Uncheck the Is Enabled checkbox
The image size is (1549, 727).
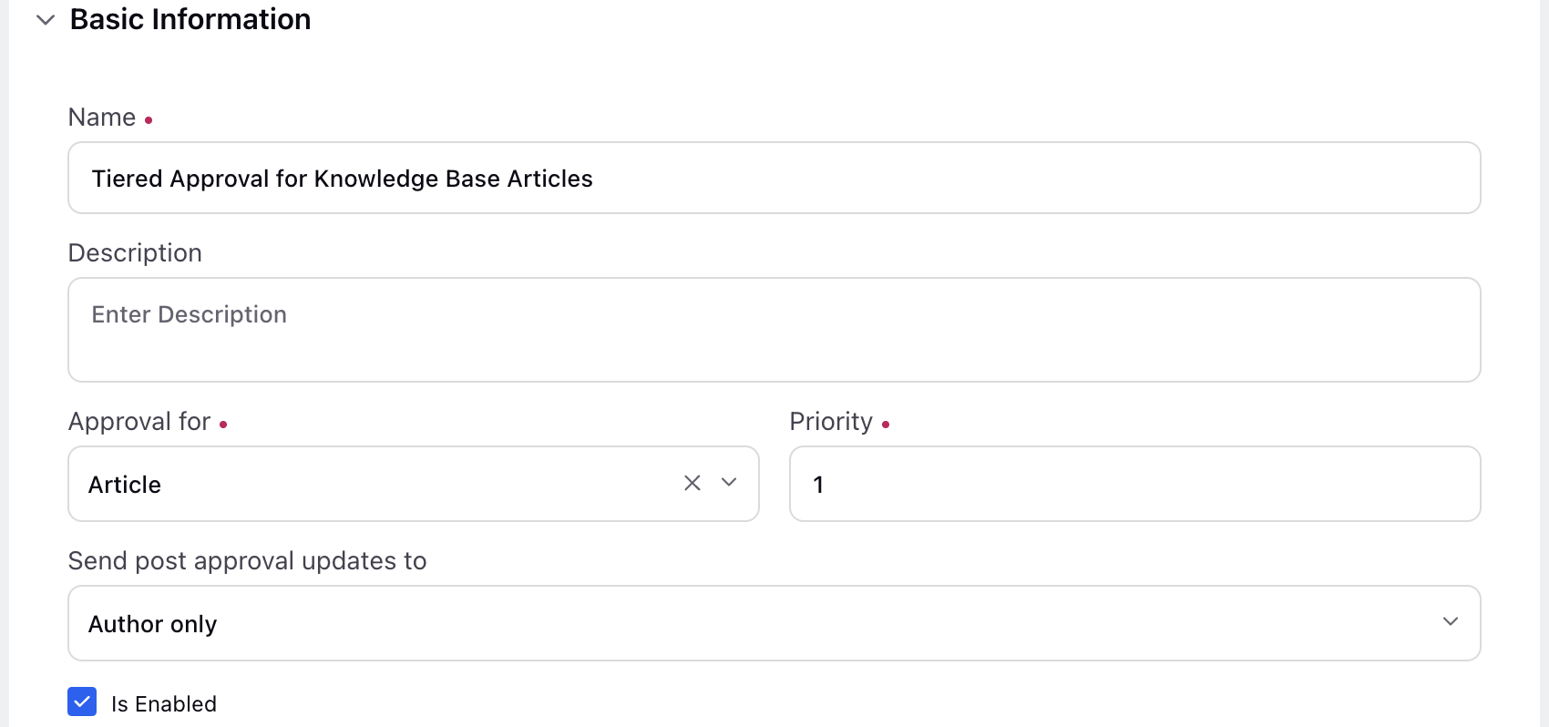[x=82, y=702]
